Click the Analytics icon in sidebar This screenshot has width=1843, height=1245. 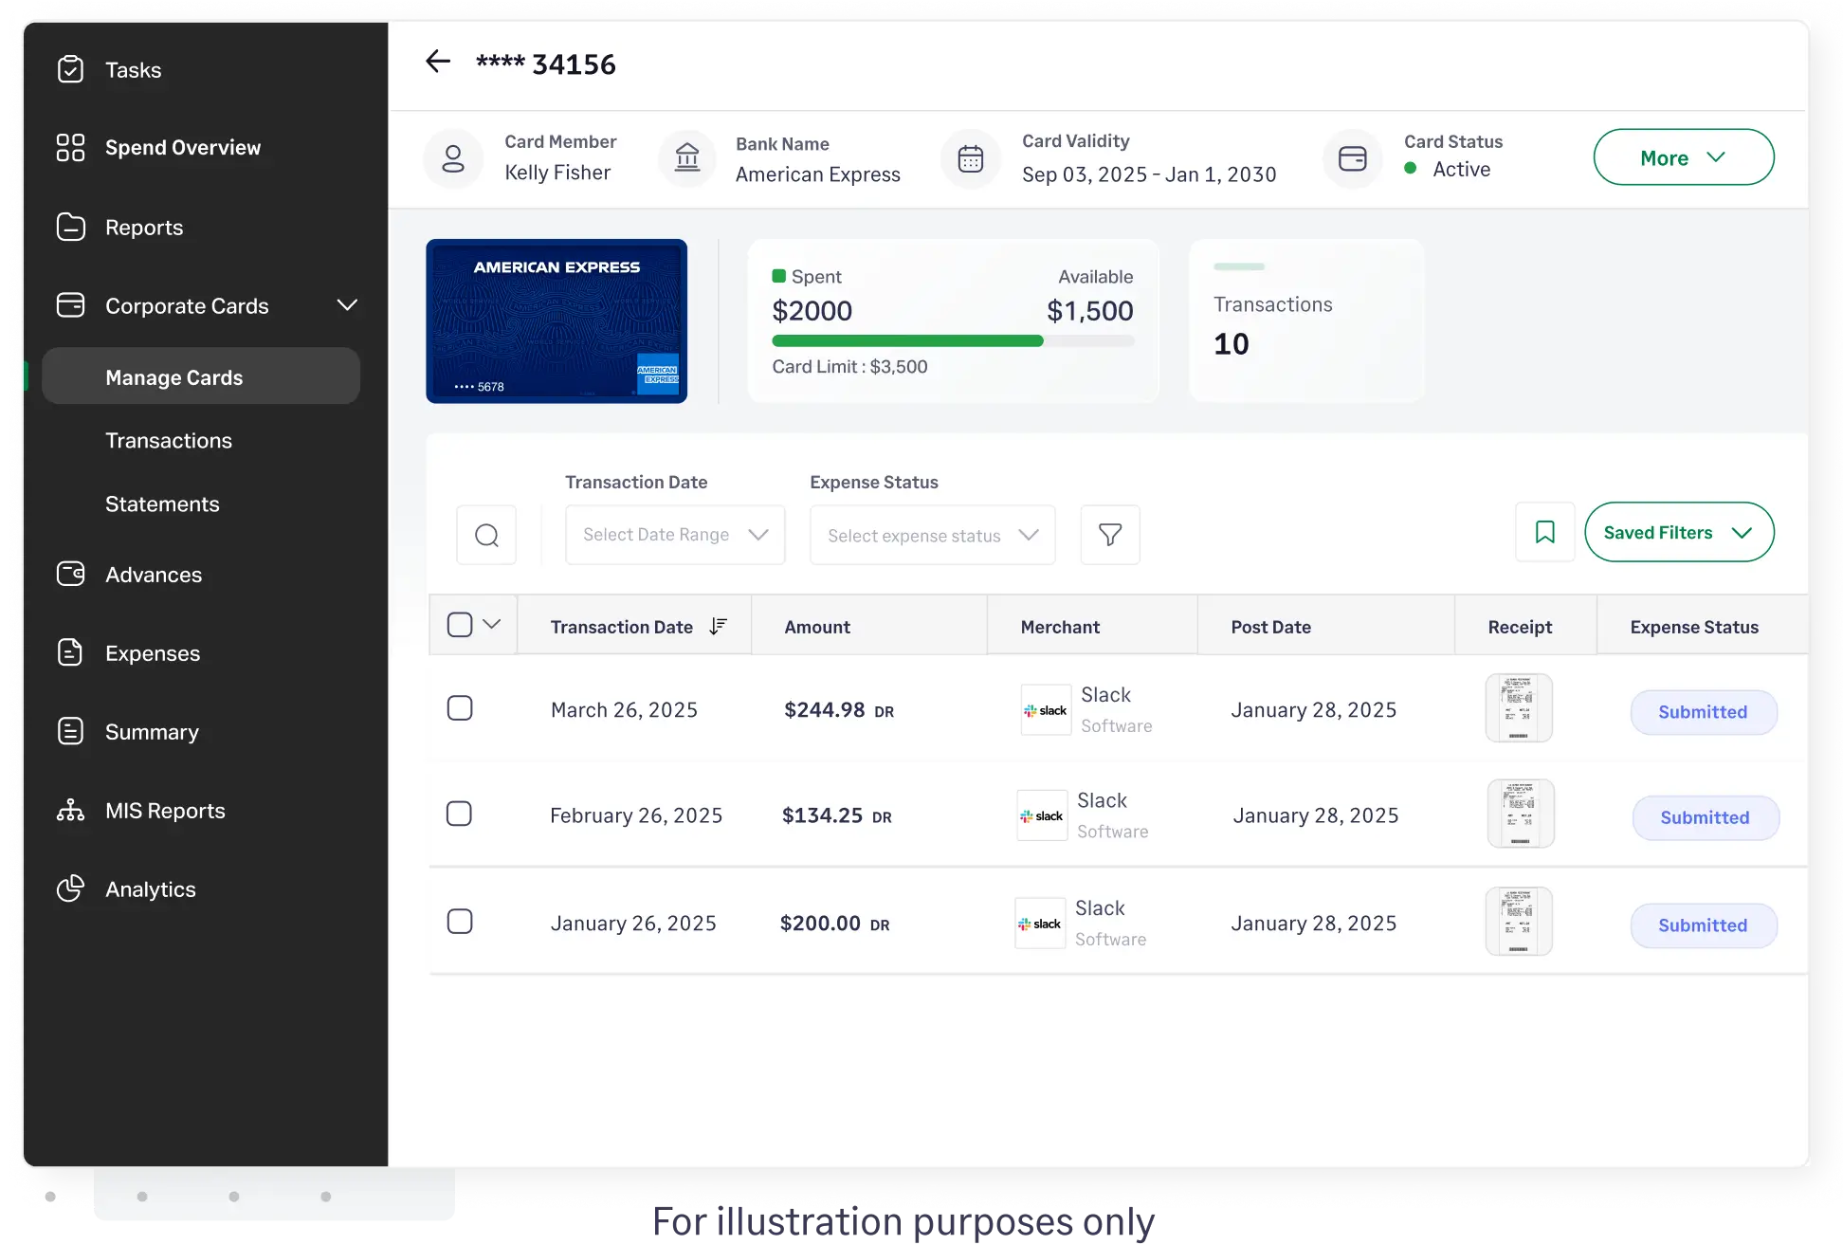click(x=70, y=888)
